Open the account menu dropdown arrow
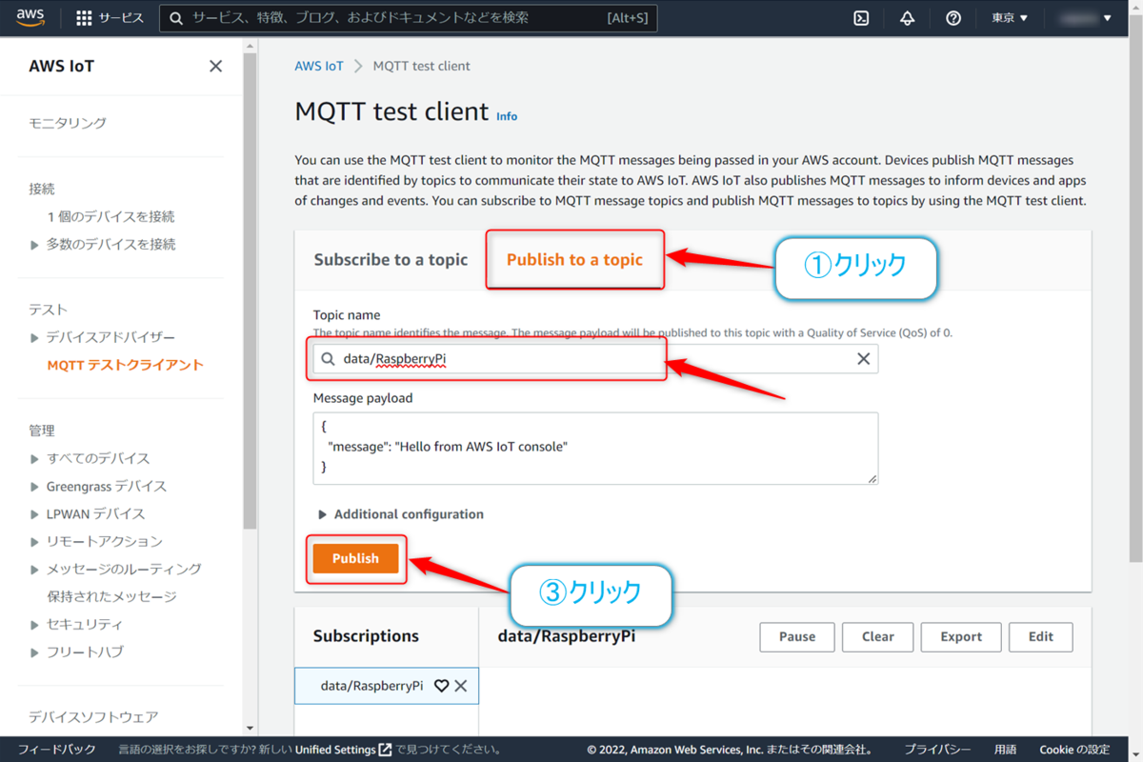The width and height of the screenshot is (1143, 762). pos(1107,18)
